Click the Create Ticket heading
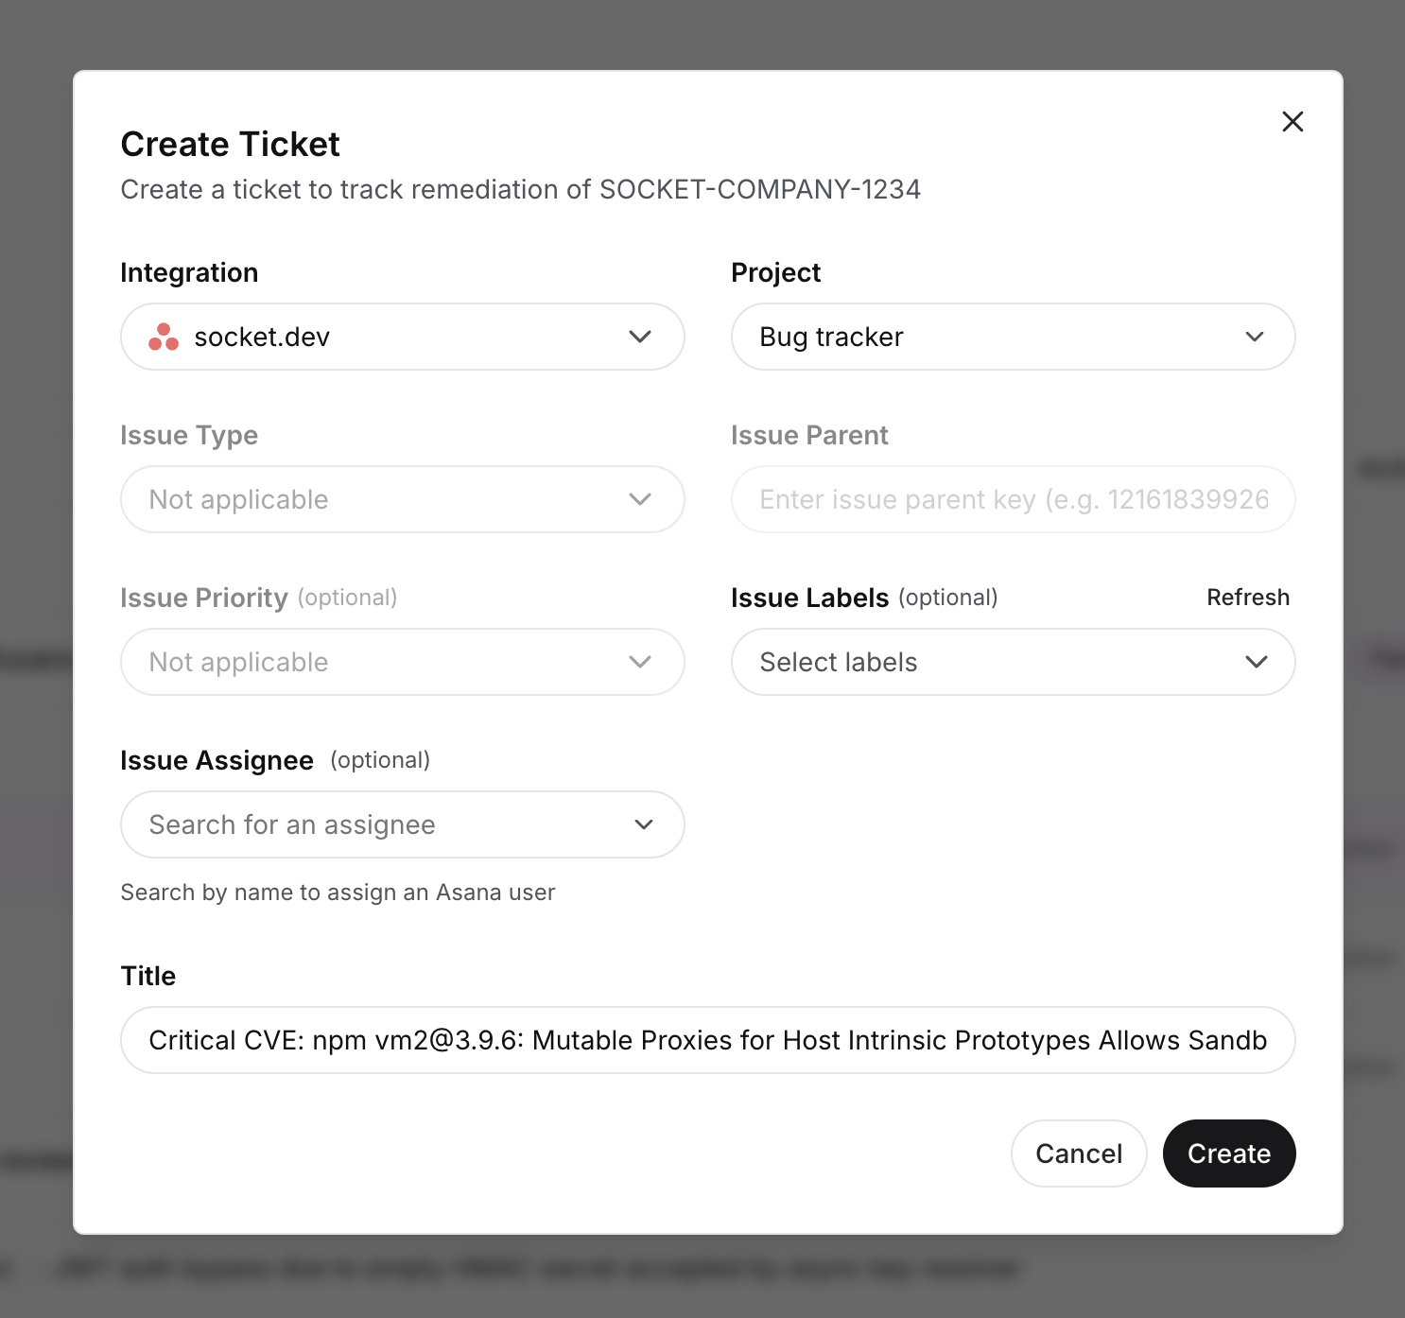This screenshot has height=1318, width=1405. tap(231, 145)
